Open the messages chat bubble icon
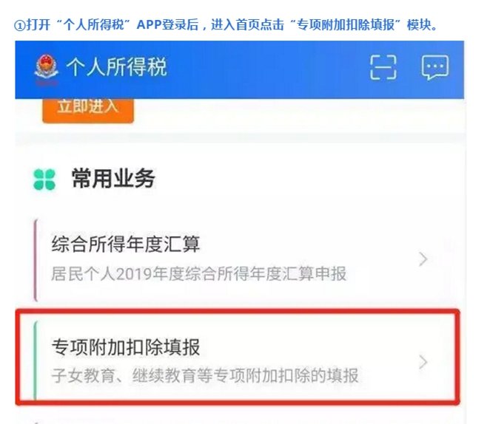 tap(435, 67)
